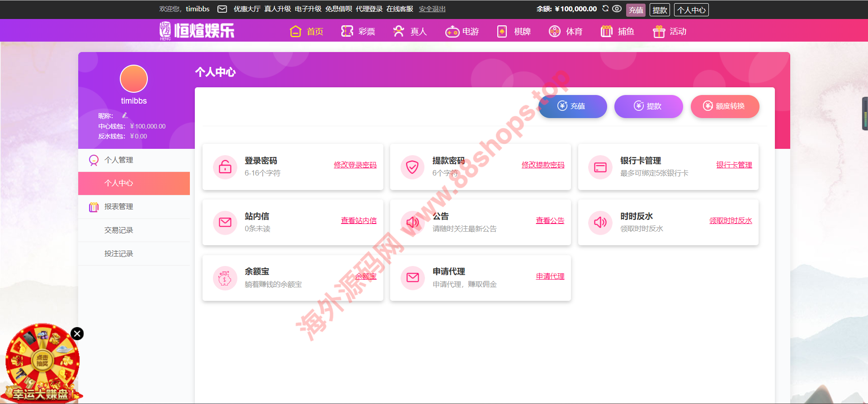Click the timibbs profile avatar
868x404 pixels.
pyautogui.click(x=134, y=79)
